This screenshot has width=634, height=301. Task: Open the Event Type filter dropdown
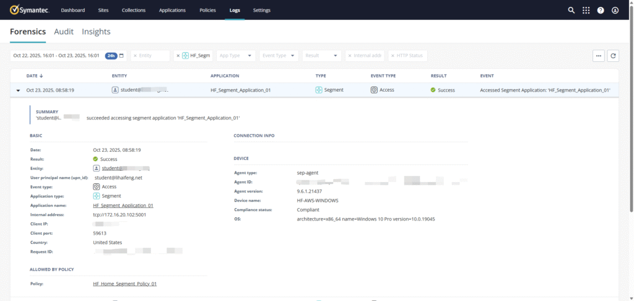point(279,56)
